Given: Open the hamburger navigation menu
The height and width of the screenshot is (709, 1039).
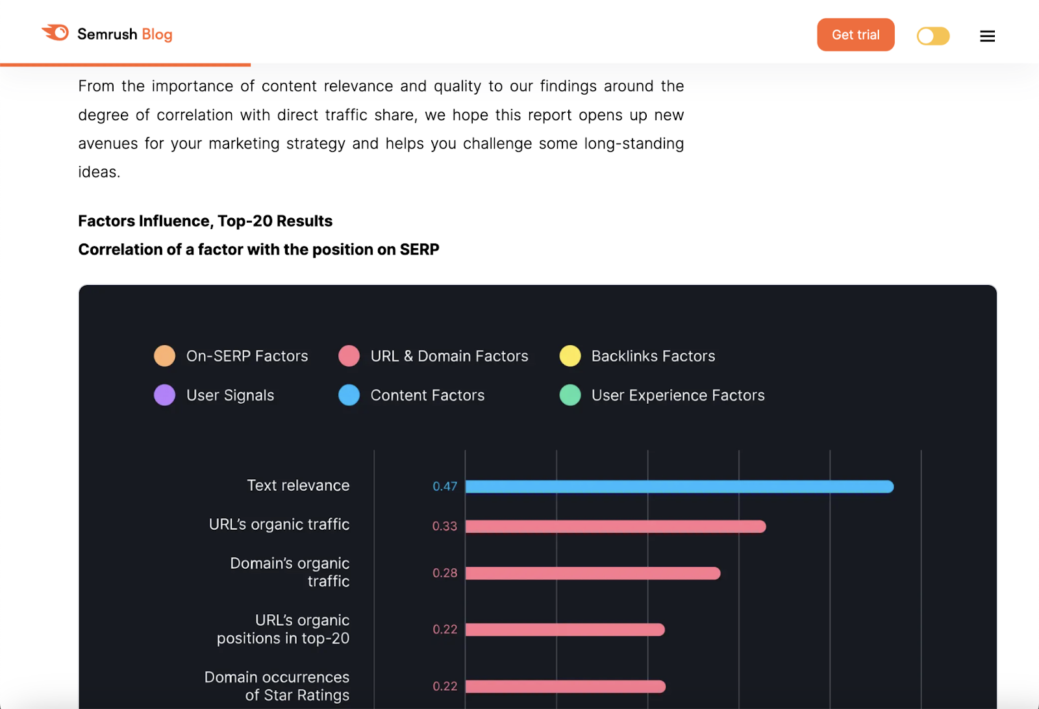Looking at the screenshot, I should tap(987, 36).
